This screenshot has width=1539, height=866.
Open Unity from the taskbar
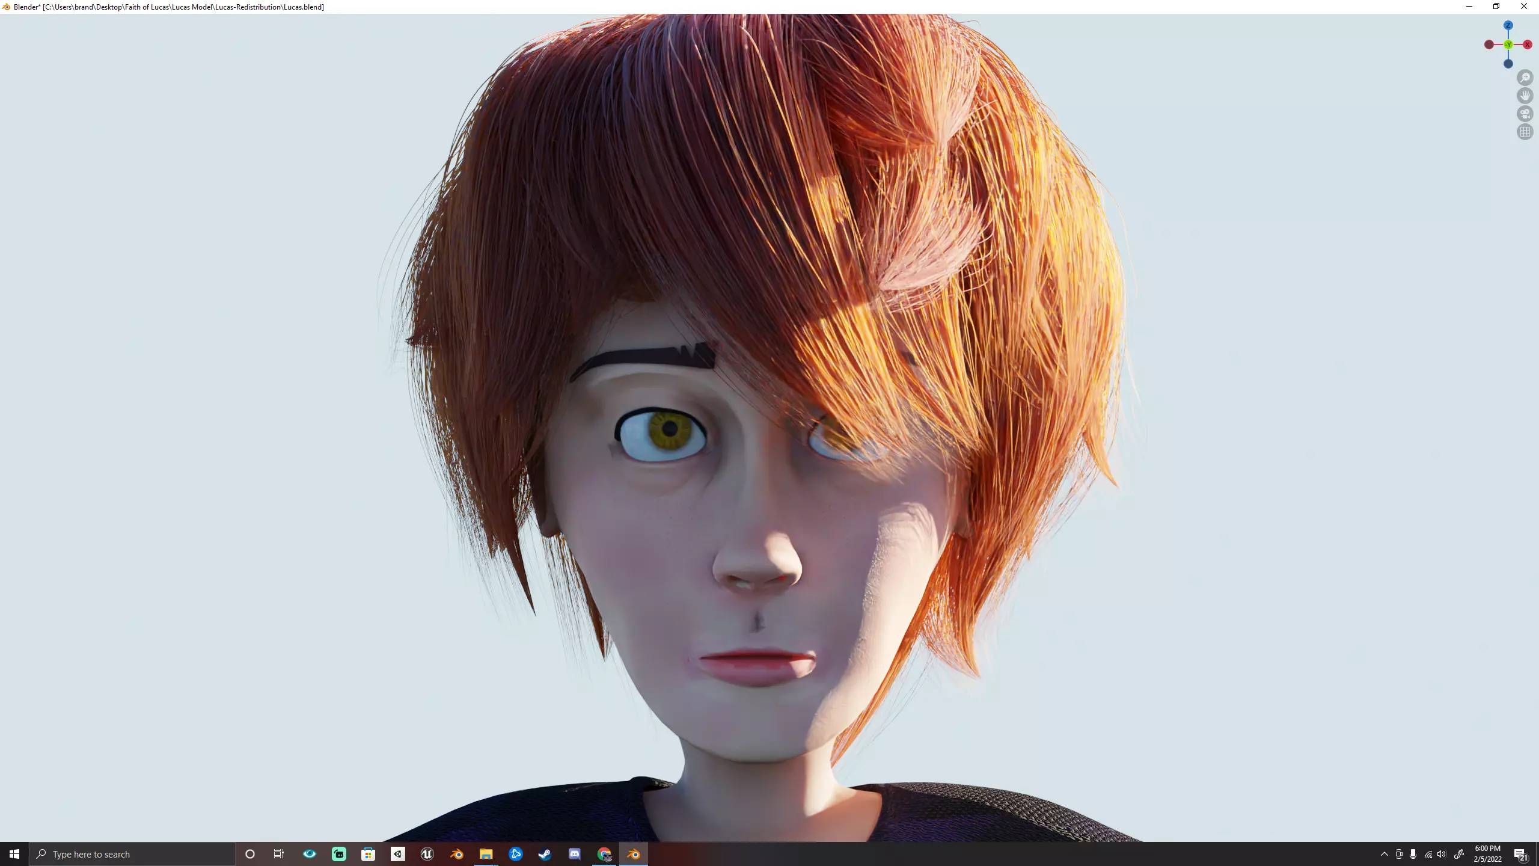coord(397,854)
